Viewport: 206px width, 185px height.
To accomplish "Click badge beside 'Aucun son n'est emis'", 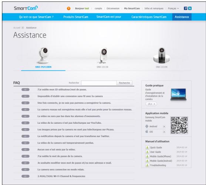I will [26, 150].
